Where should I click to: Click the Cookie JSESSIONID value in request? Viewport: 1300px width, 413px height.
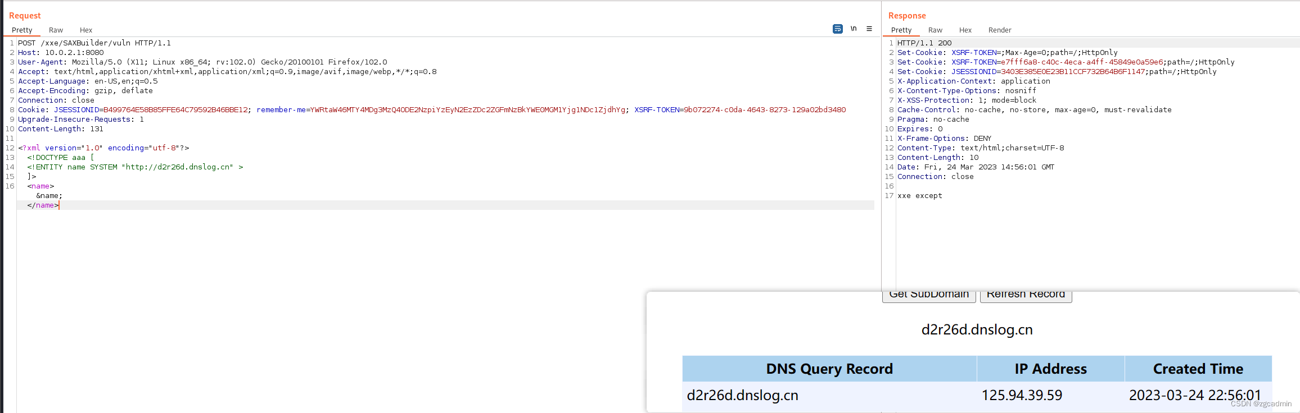175,110
